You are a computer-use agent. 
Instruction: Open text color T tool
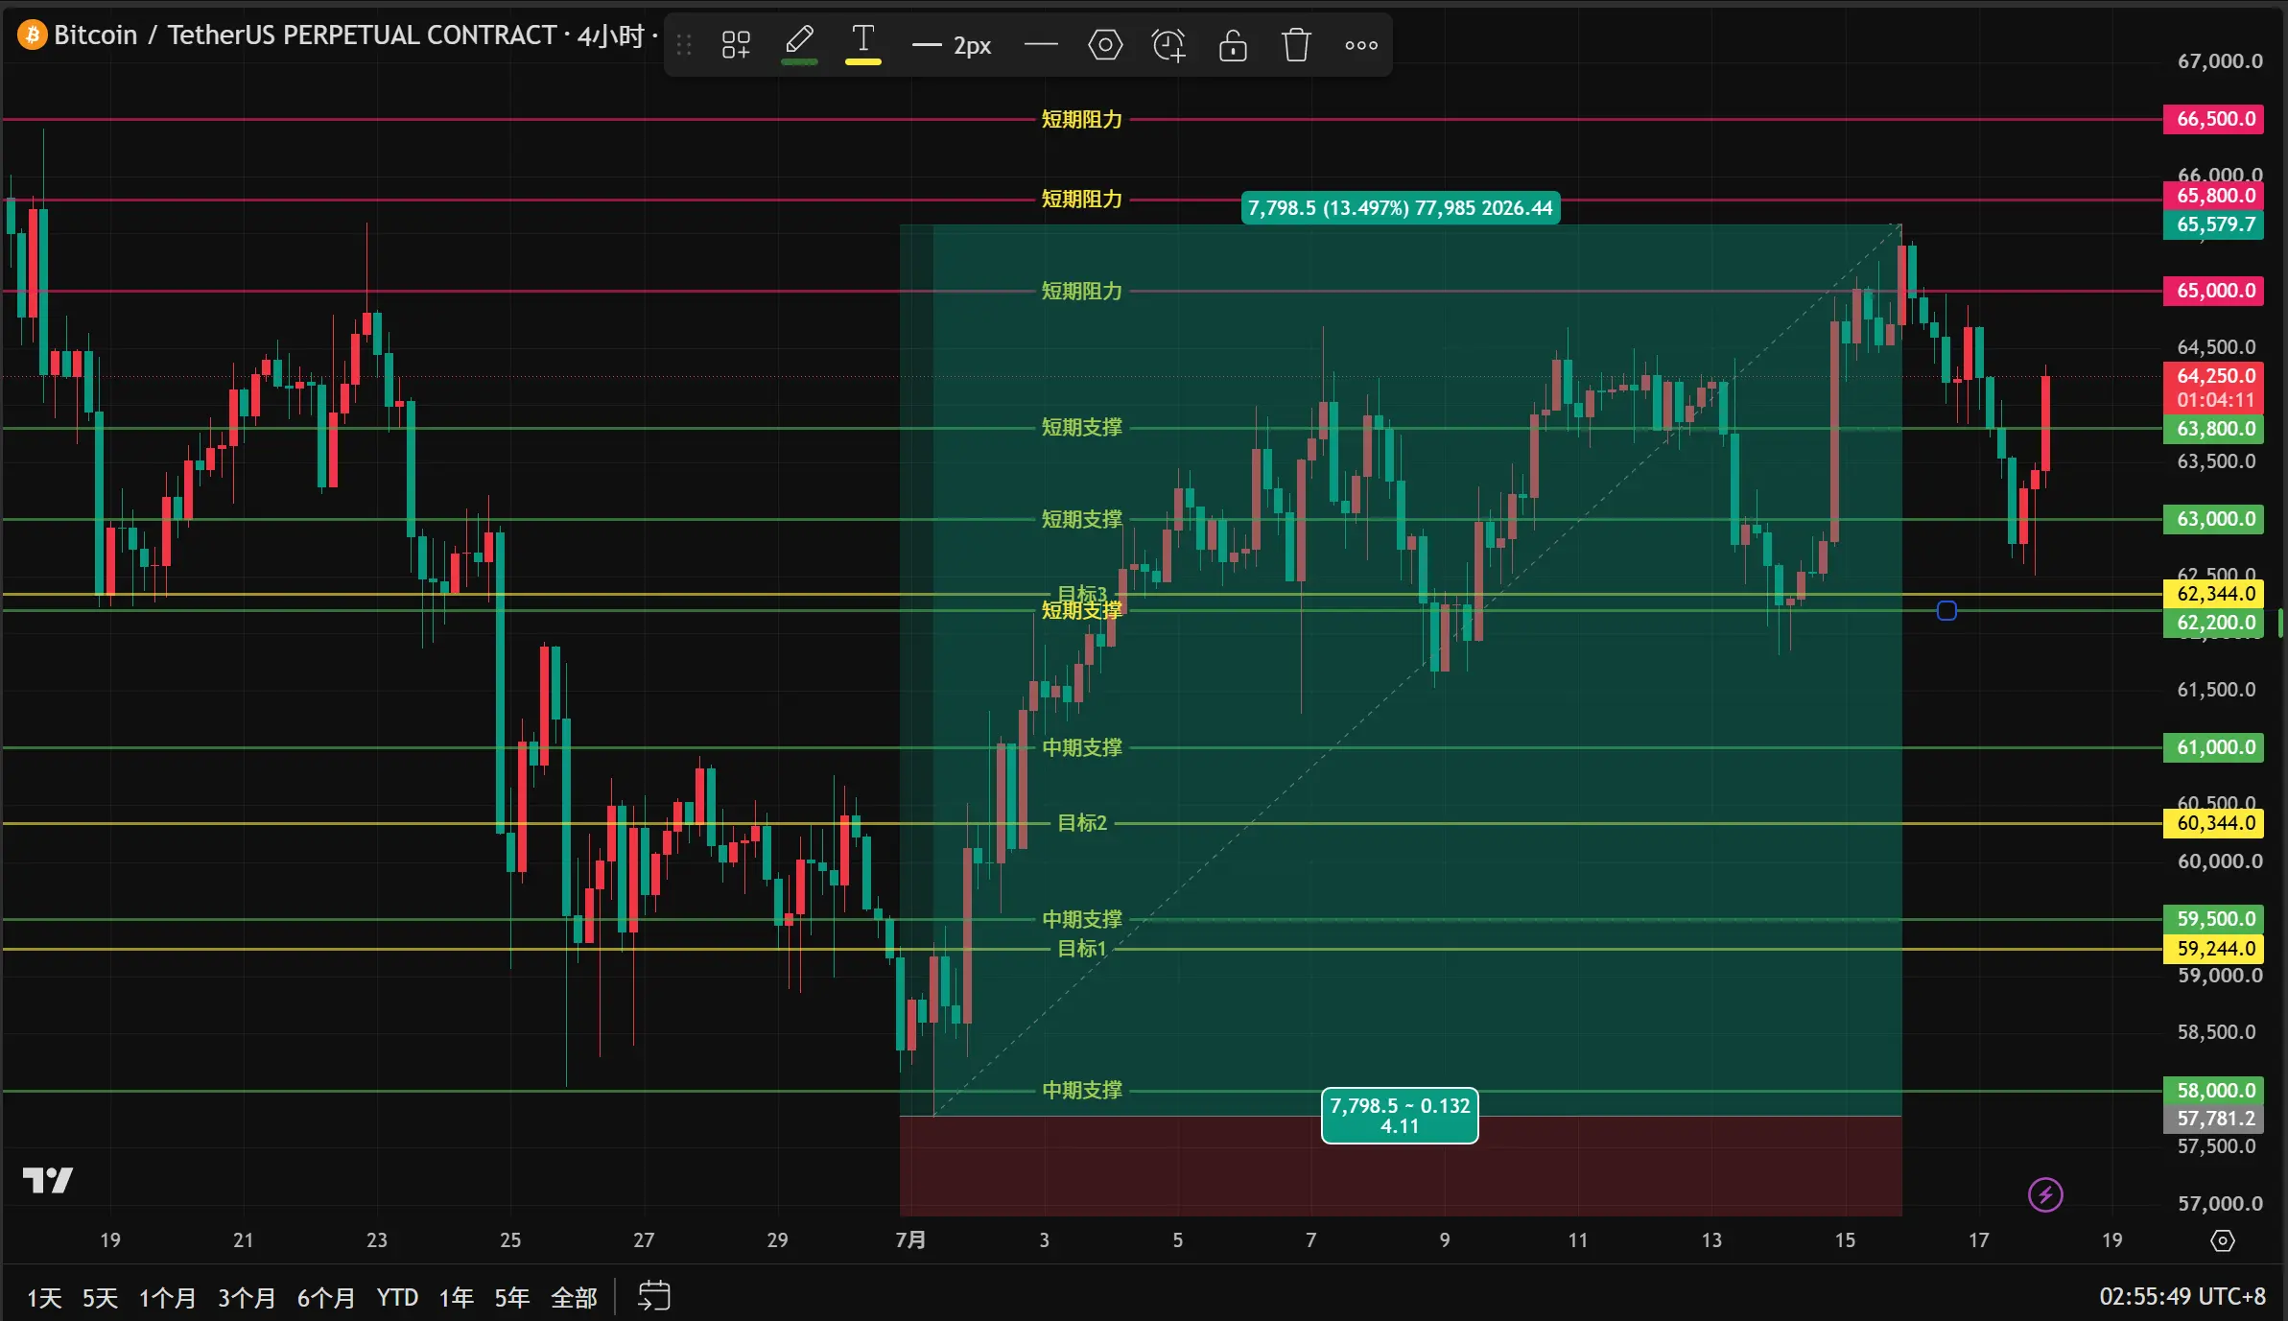point(862,43)
